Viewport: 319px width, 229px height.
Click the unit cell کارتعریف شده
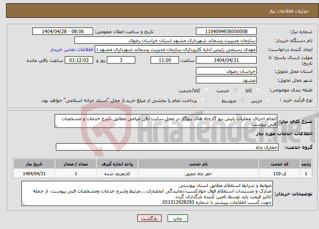(x=117, y=174)
